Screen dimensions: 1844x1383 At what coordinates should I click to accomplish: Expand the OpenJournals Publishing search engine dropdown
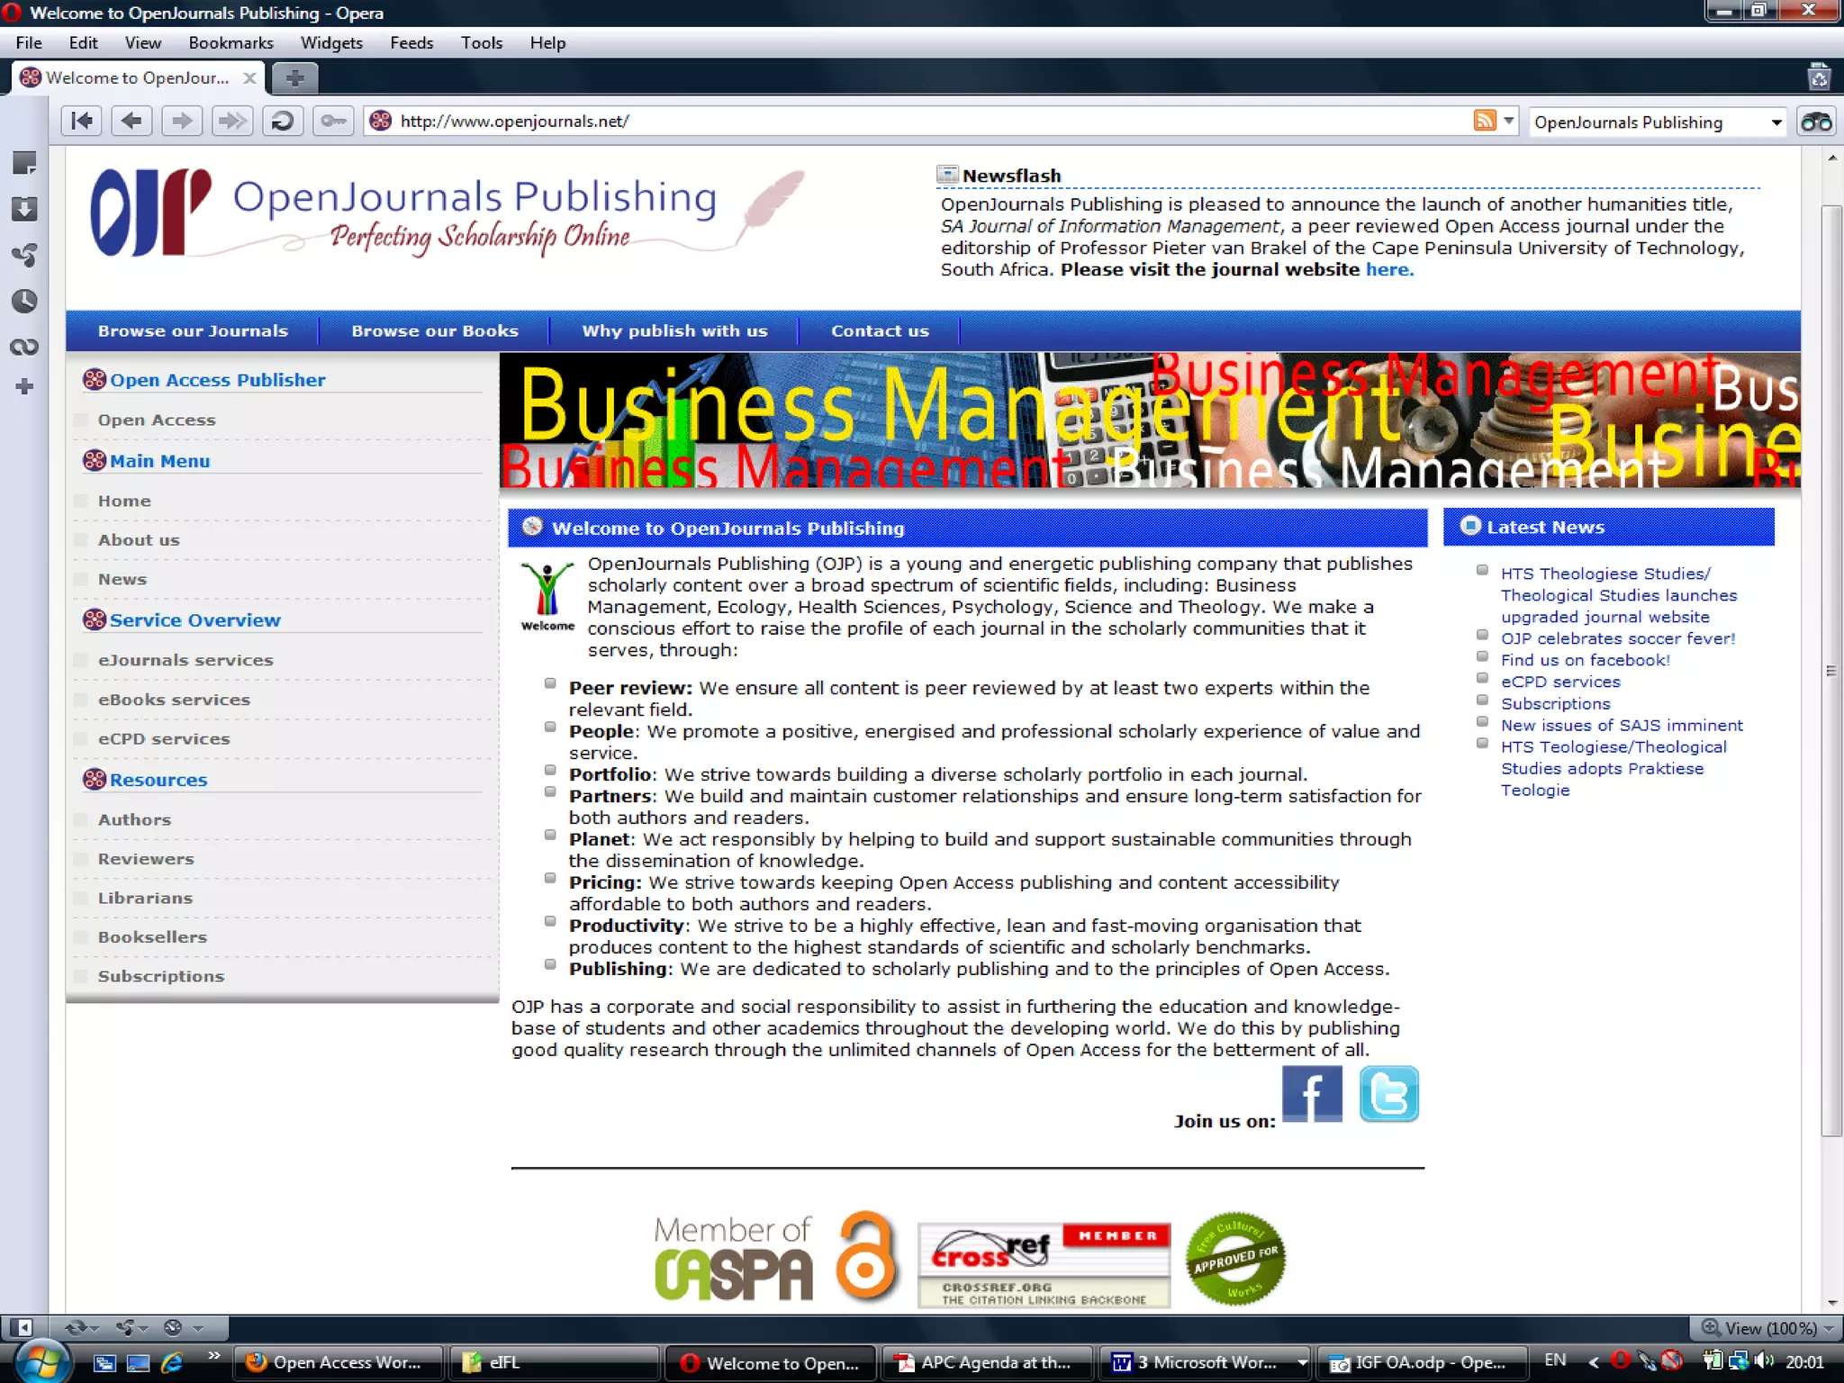[1776, 122]
